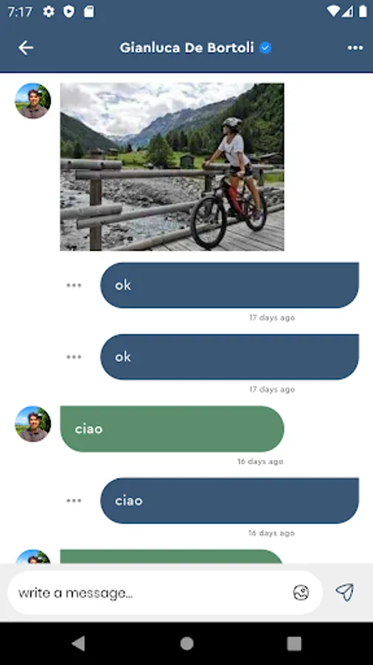This screenshot has width=373, height=665.
Task: Go back using the header arrow
Action: pyautogui.click(x=25, y=48)
